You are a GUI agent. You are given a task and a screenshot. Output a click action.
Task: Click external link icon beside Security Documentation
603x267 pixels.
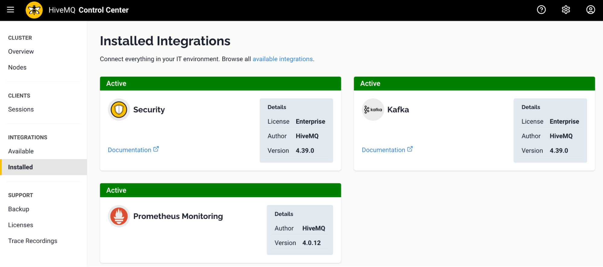coord(156,149)
